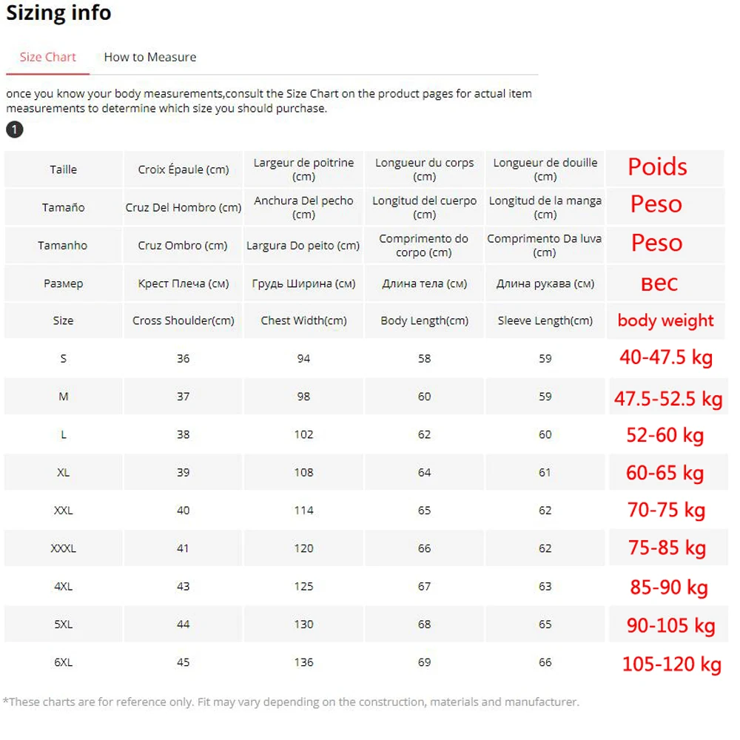This screenshot has width=740, height=740.
Task: Click the size S row label
Action: [x=63, y=358]
